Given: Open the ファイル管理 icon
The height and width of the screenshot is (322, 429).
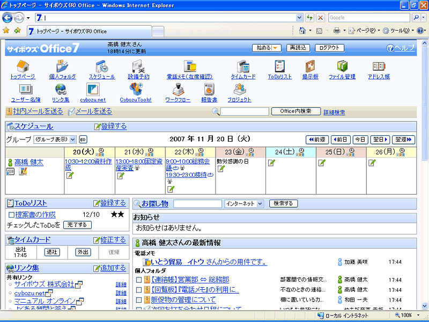Looking at the screenshot, I should [342, 66].
